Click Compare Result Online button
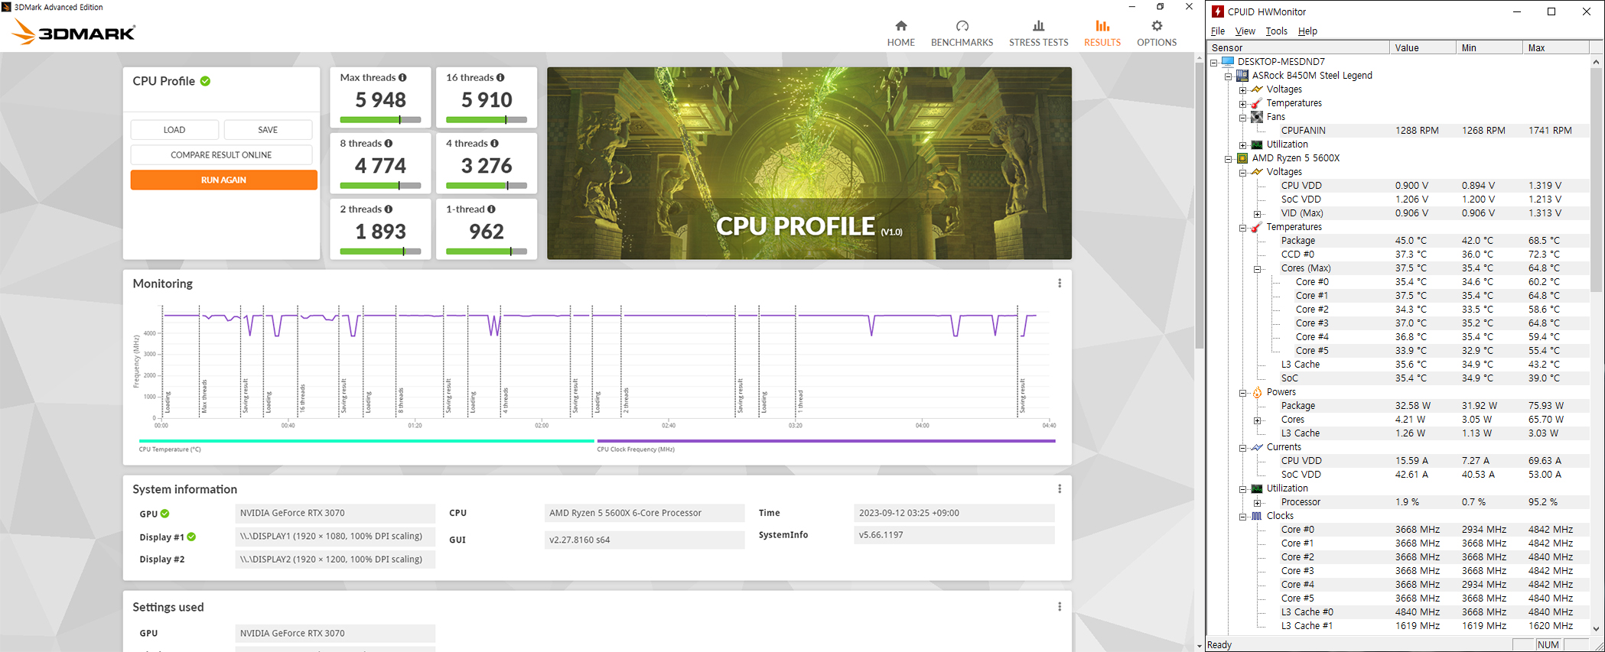 (221, 155)
